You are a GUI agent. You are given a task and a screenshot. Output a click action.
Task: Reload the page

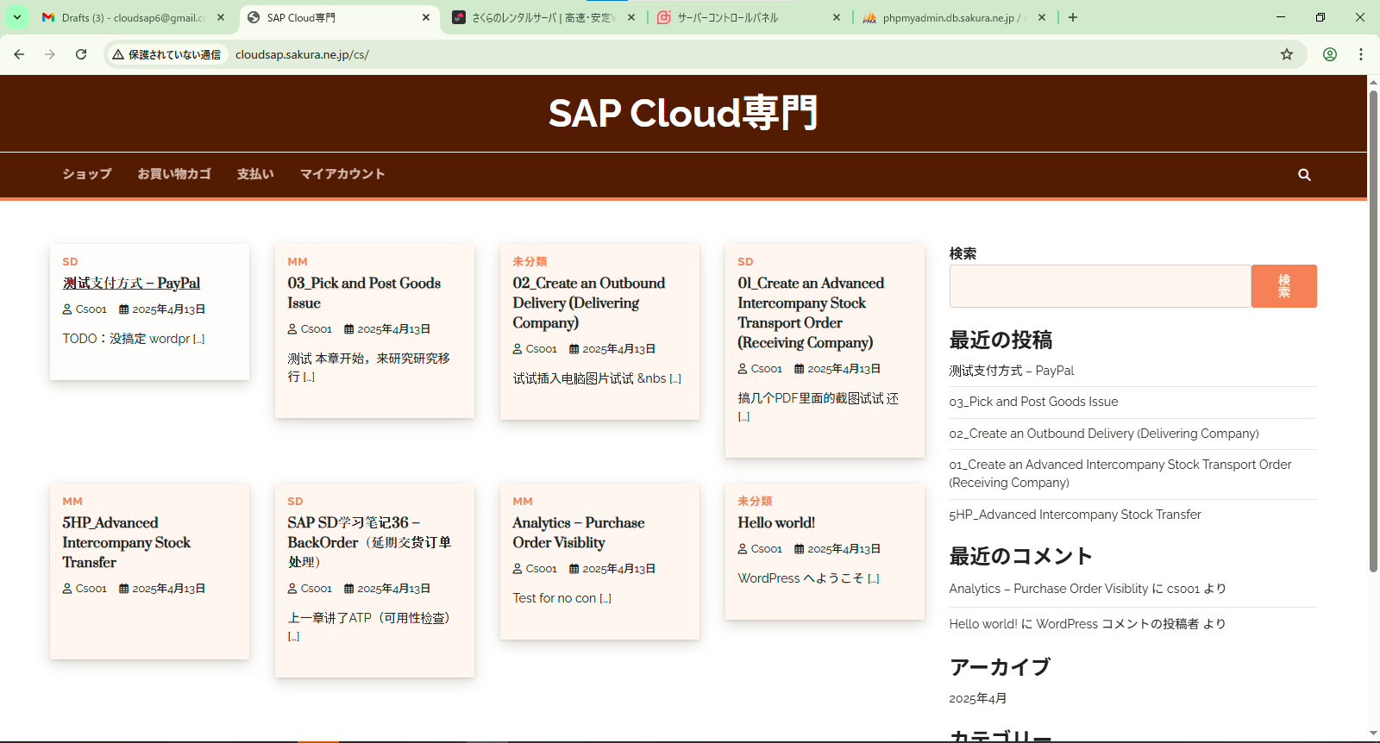81,54
